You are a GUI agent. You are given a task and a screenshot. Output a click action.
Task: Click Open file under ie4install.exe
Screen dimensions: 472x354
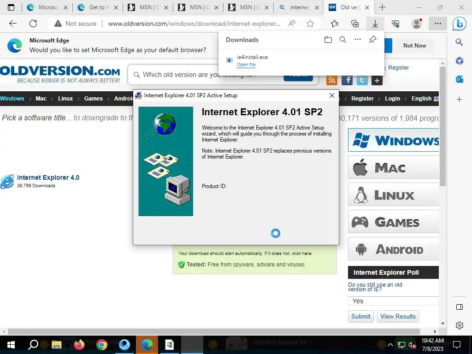246,65
